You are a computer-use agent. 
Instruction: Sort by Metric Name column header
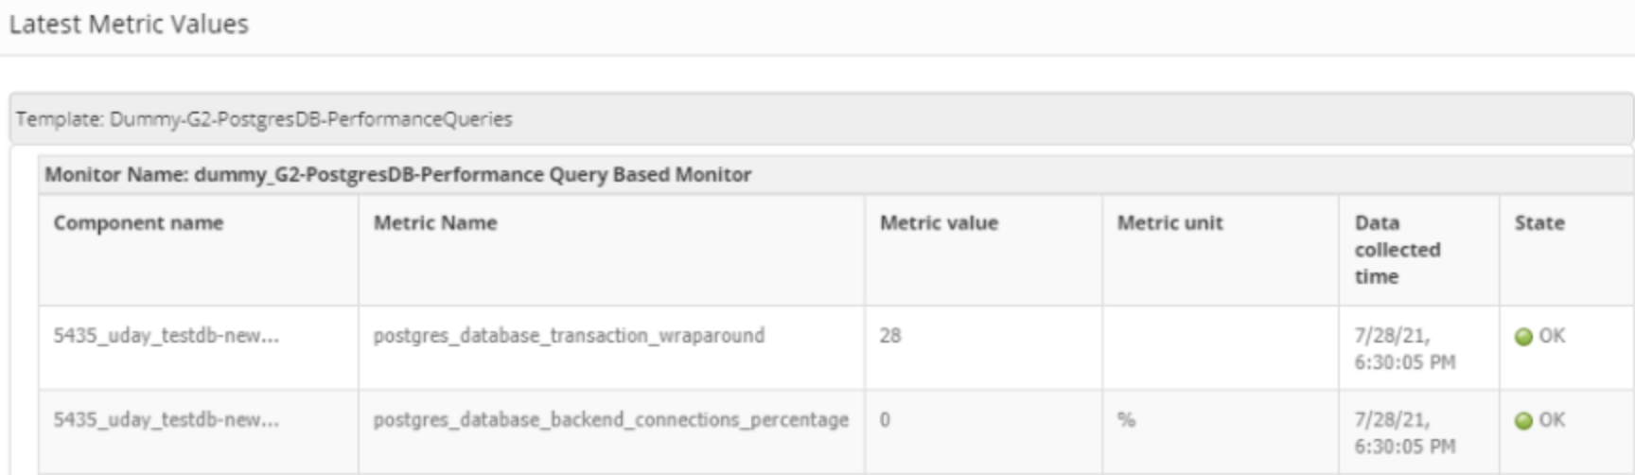point(435,223)
